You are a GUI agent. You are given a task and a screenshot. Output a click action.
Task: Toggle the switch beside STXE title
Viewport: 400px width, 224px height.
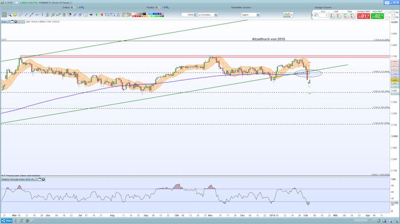[17, 3]
